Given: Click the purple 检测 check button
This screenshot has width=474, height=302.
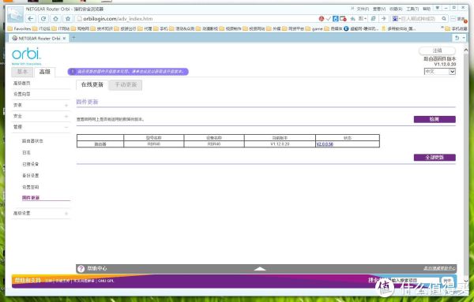Looking at the screenshot, I should 434,119.
